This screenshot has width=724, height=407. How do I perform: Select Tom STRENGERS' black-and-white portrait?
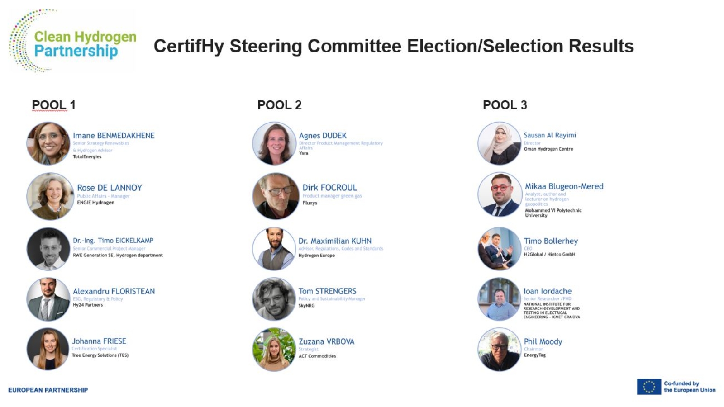pyautogui.click(x=274, y=299)
